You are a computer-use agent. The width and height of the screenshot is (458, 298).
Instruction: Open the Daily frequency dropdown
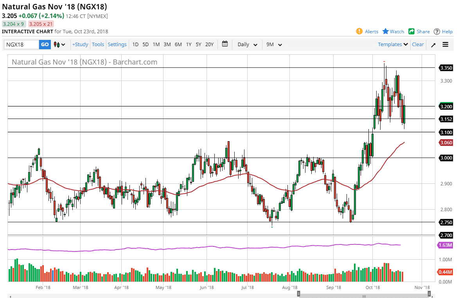pos(247,45)
